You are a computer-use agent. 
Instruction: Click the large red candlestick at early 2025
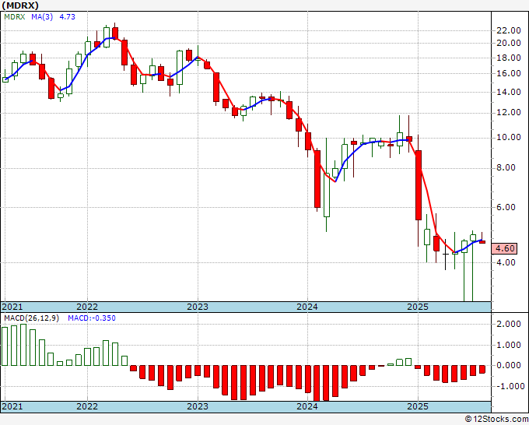click(x=419, y=185)
